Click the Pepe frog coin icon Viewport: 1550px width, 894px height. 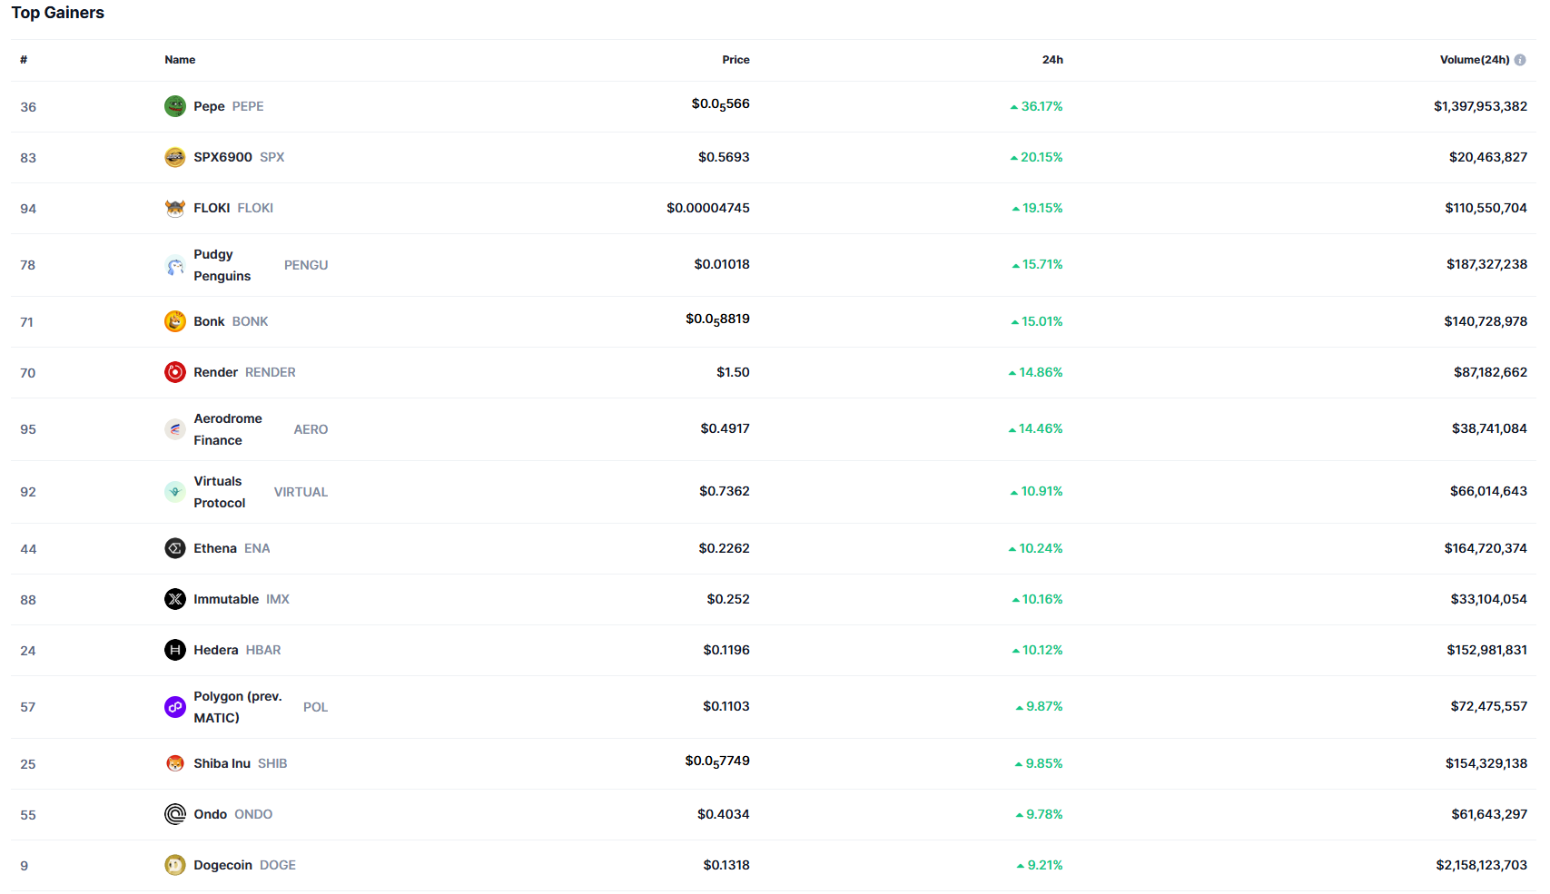point(174,106)
